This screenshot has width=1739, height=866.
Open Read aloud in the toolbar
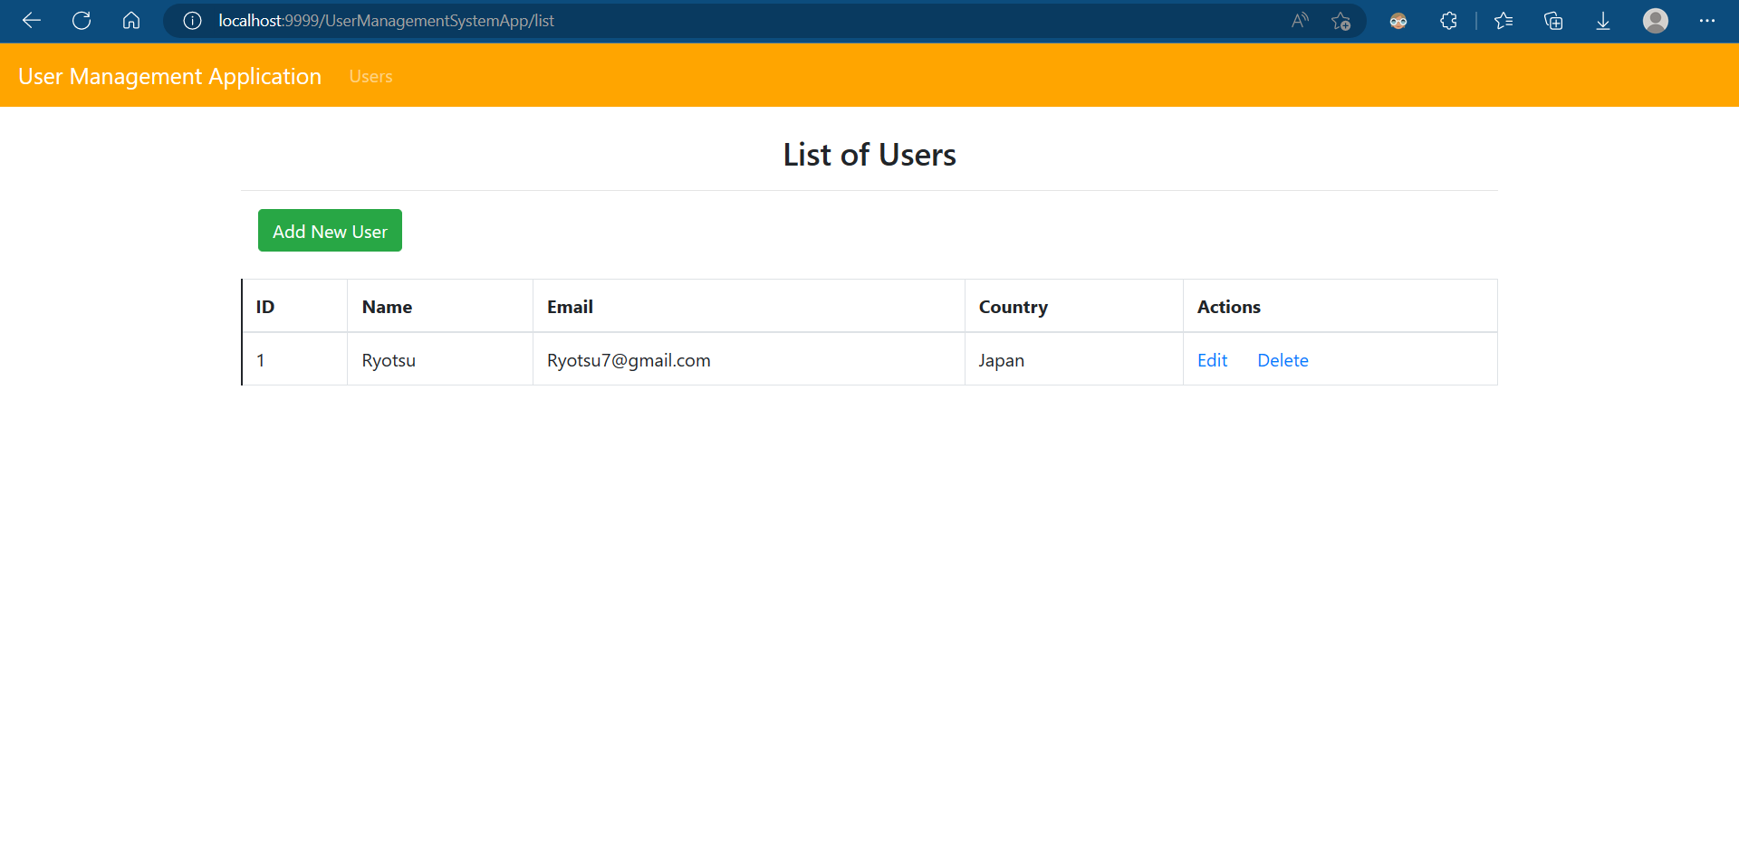[1299, 21]
